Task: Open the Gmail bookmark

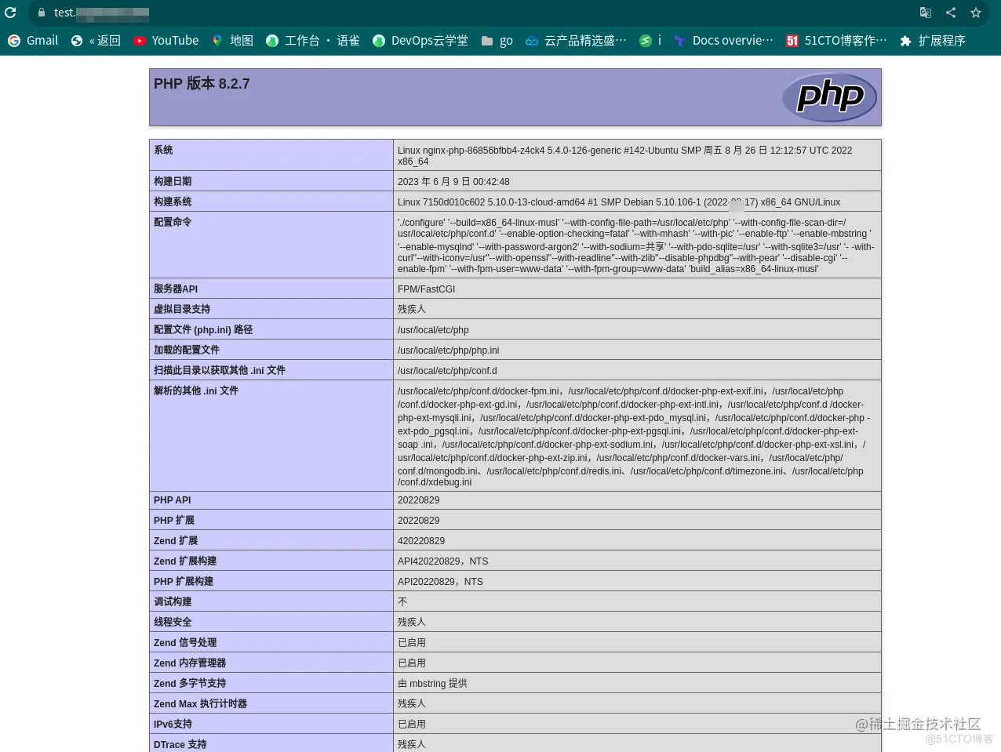Action: 33,41
